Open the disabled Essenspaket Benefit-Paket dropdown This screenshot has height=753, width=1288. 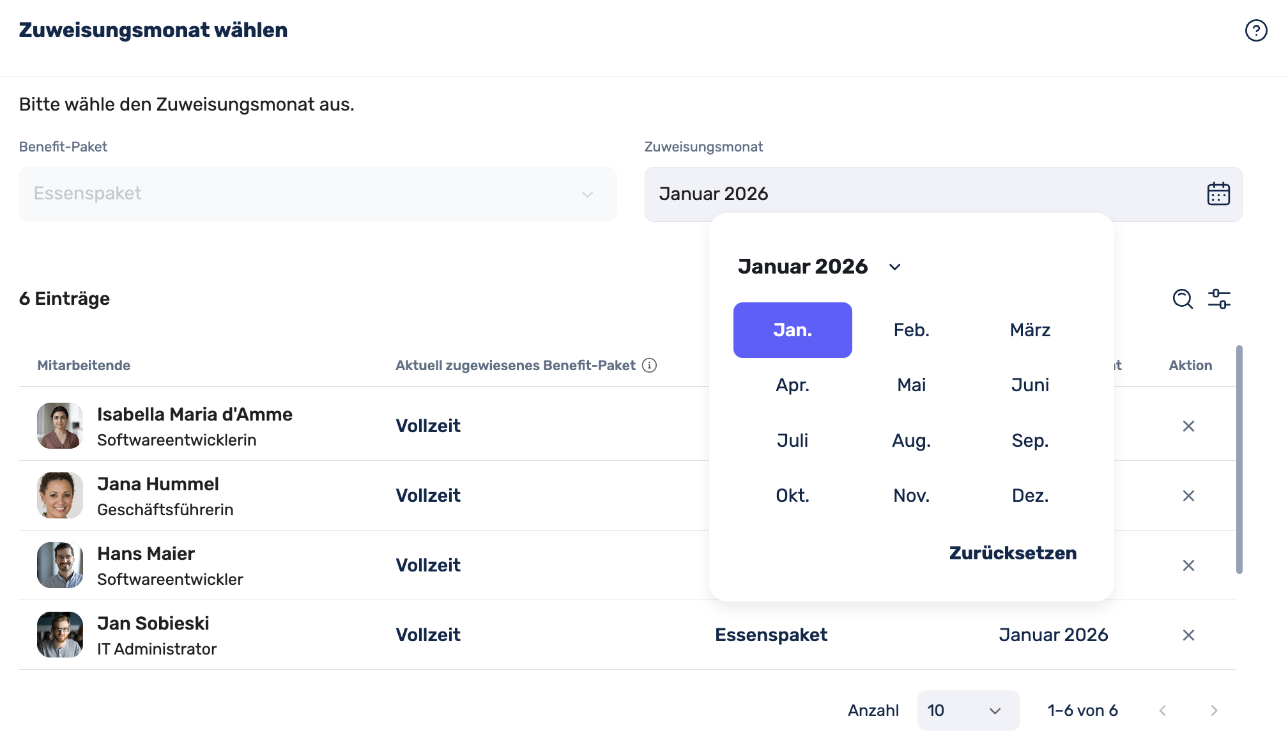tap(318, 194)
